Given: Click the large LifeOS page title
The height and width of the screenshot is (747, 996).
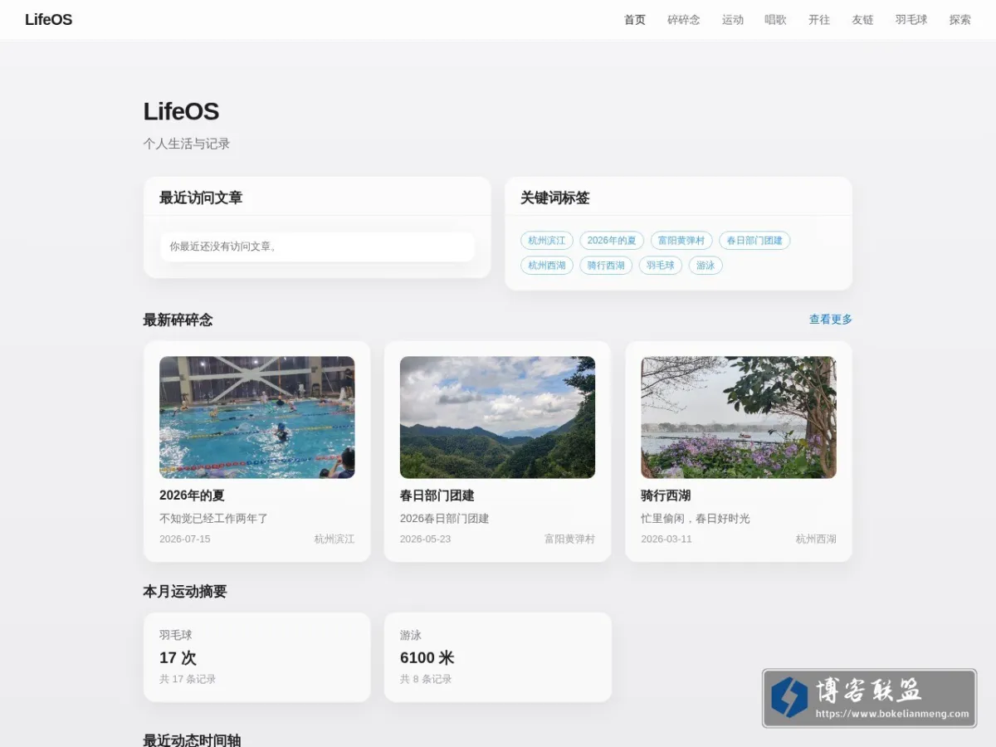Looking at the screenshot, I should 181,111.
